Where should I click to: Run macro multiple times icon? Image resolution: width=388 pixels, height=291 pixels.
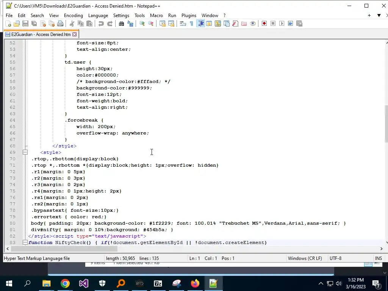291,23
